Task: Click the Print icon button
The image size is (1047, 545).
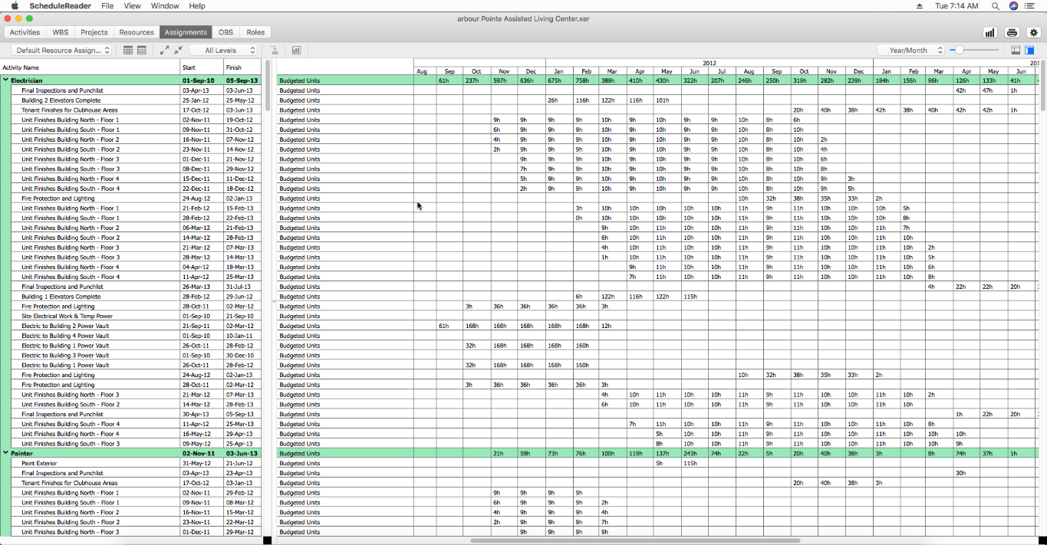Action: point(1012,32)
